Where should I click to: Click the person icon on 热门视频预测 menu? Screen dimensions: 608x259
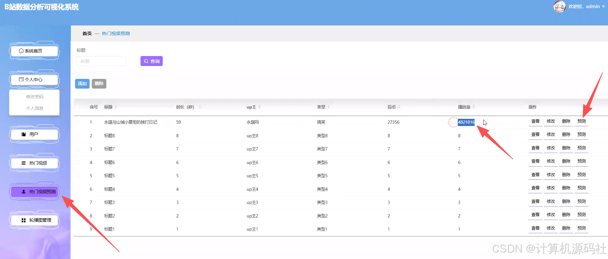click(x=24, y=192)
